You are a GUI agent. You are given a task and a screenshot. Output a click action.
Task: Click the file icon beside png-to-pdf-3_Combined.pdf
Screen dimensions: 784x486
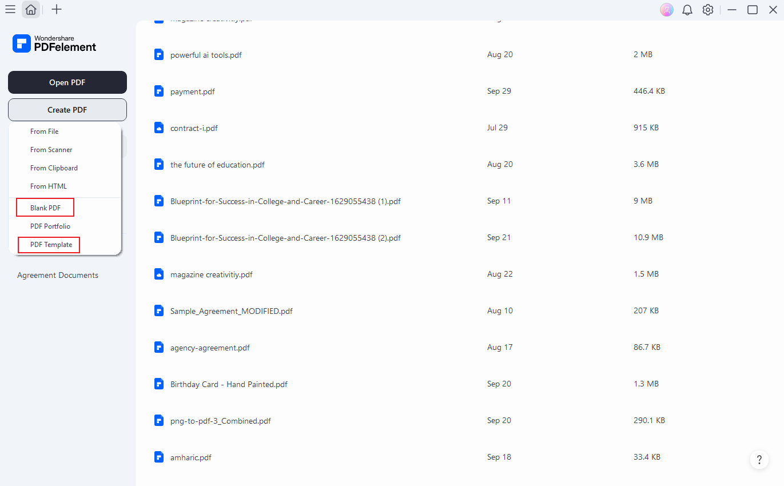(x=159, y=420)
